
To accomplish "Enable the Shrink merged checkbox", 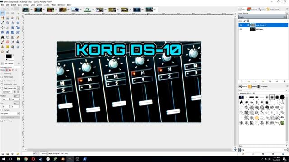I will [2, 121].
